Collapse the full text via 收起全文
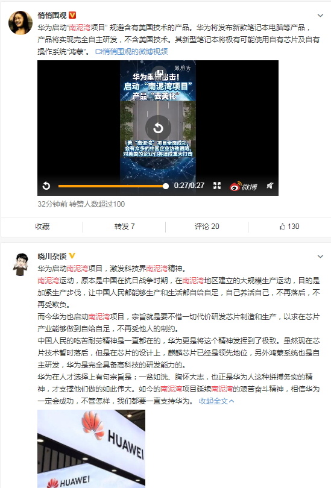 [x=216, y=401]
